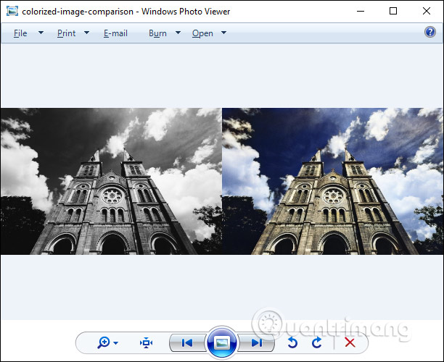Click the Photo Viewer app icon in title bar
The height and width of the screenshot is (362, 444).
point(12,12)
